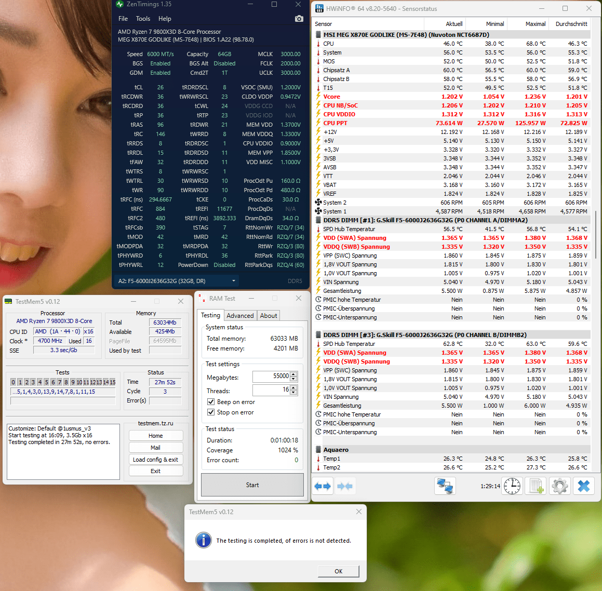Viewport: 602px width, 591px height.
Task: Click the HWiNFO collapse columns arrows icon
Action: pos(345,486)
